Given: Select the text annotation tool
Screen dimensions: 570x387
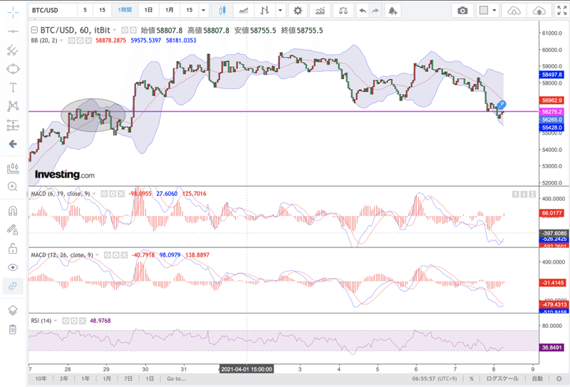Looking at the screenshot, I should point(13,87).
